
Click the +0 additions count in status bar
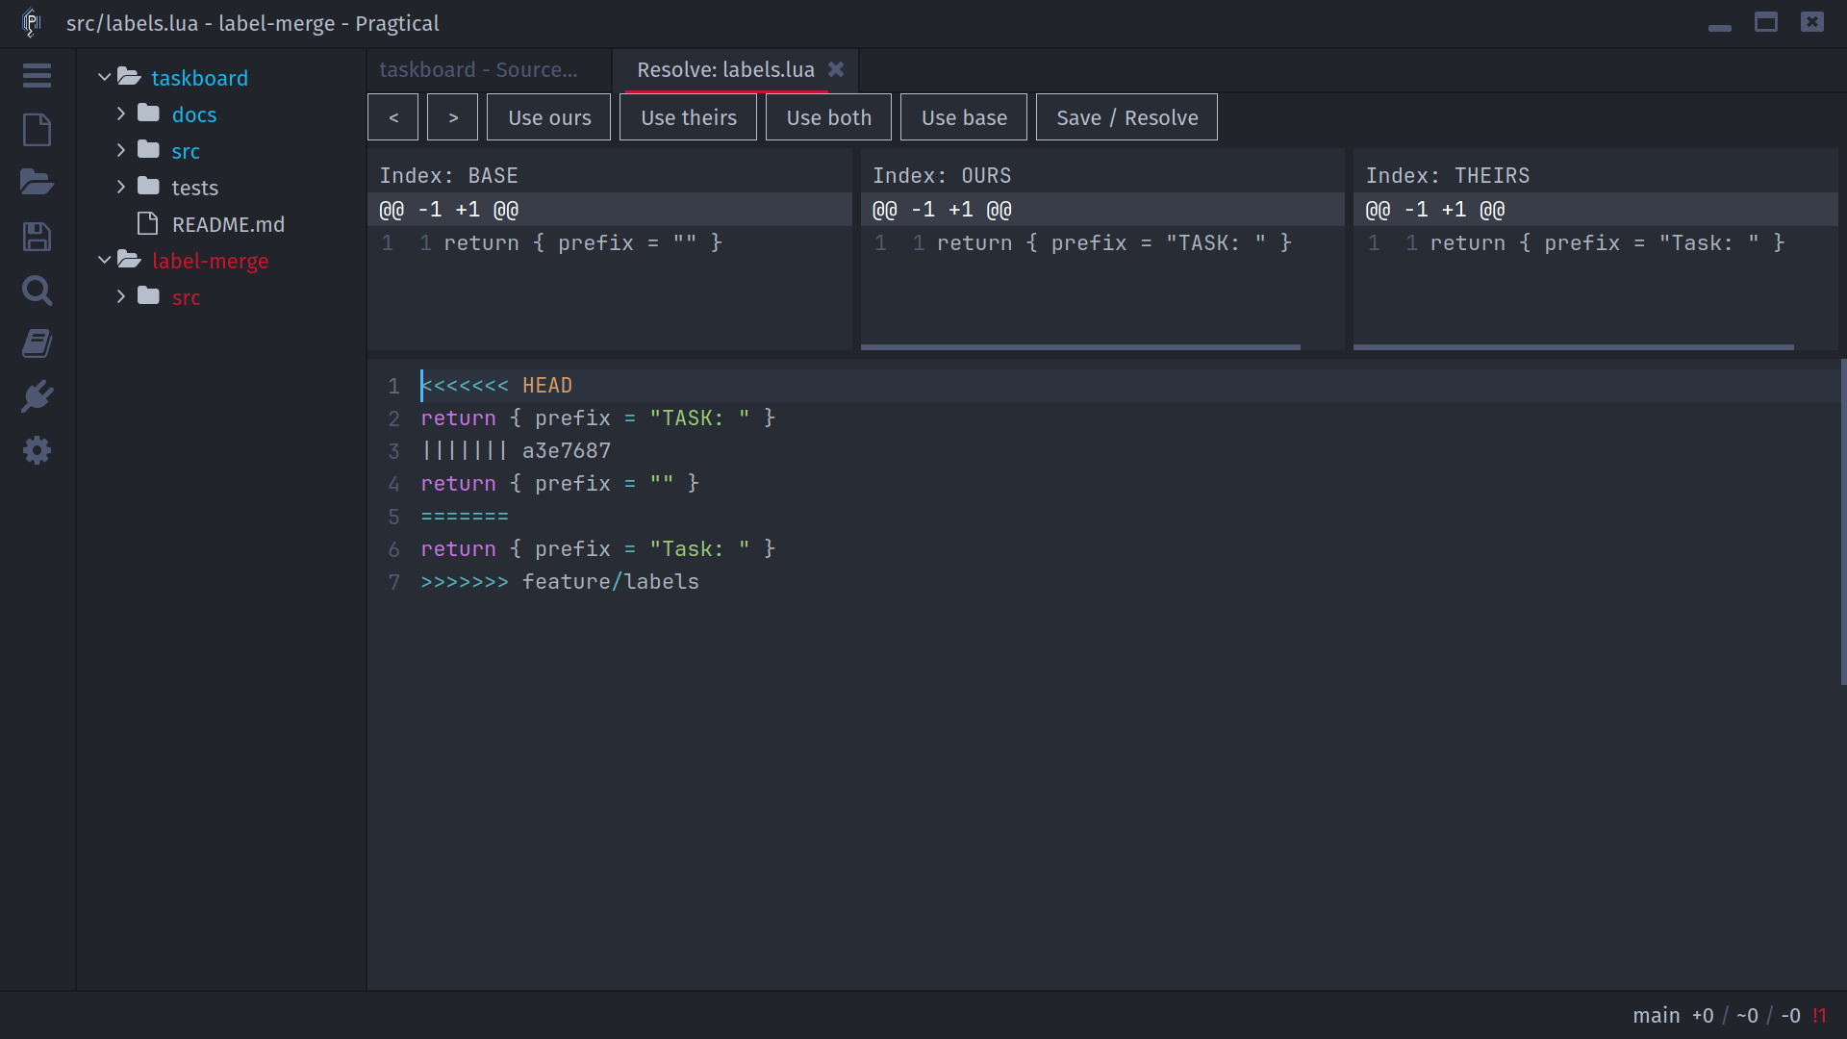1703,1016
